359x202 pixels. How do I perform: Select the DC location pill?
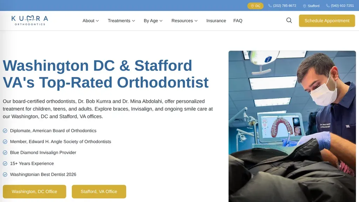pos(255,6)
